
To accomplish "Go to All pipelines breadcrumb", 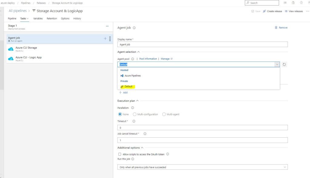I will tap(18, 11).
